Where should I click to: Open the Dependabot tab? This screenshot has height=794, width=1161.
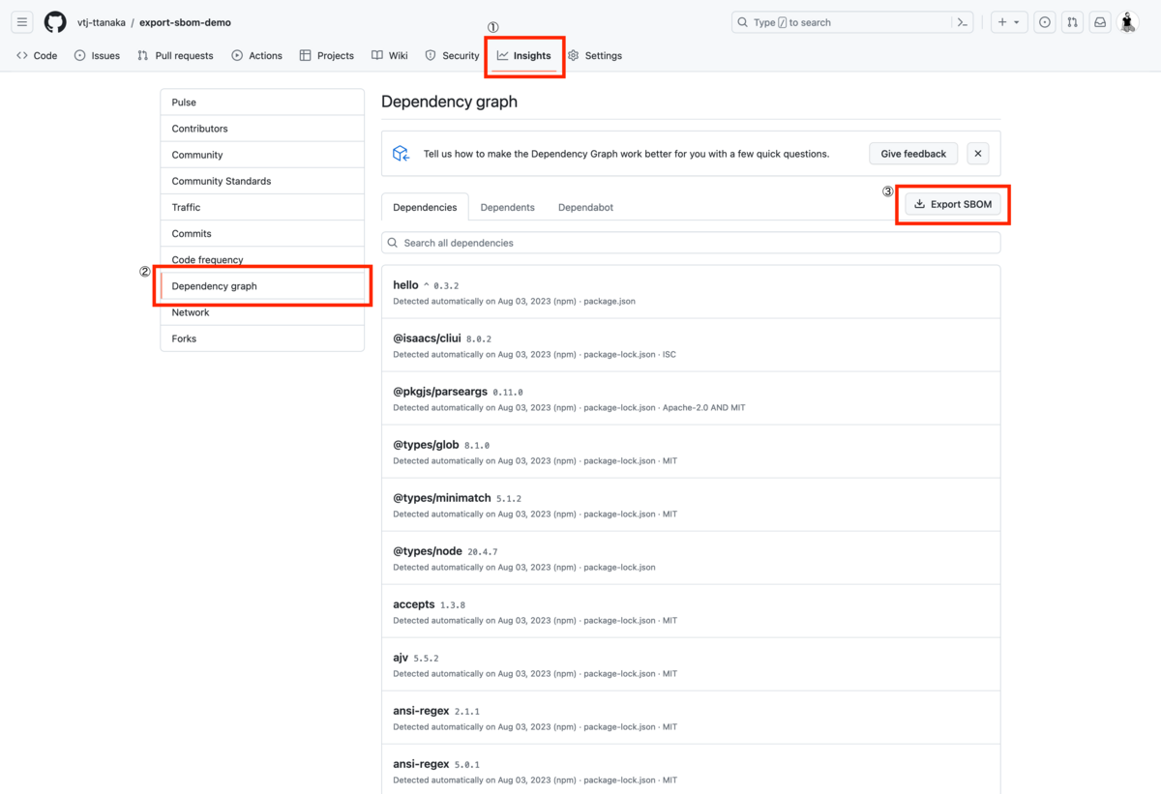coord(584,206)
